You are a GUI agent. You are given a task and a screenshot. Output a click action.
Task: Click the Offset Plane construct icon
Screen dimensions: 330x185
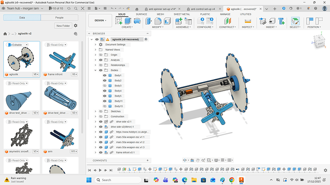228,21
